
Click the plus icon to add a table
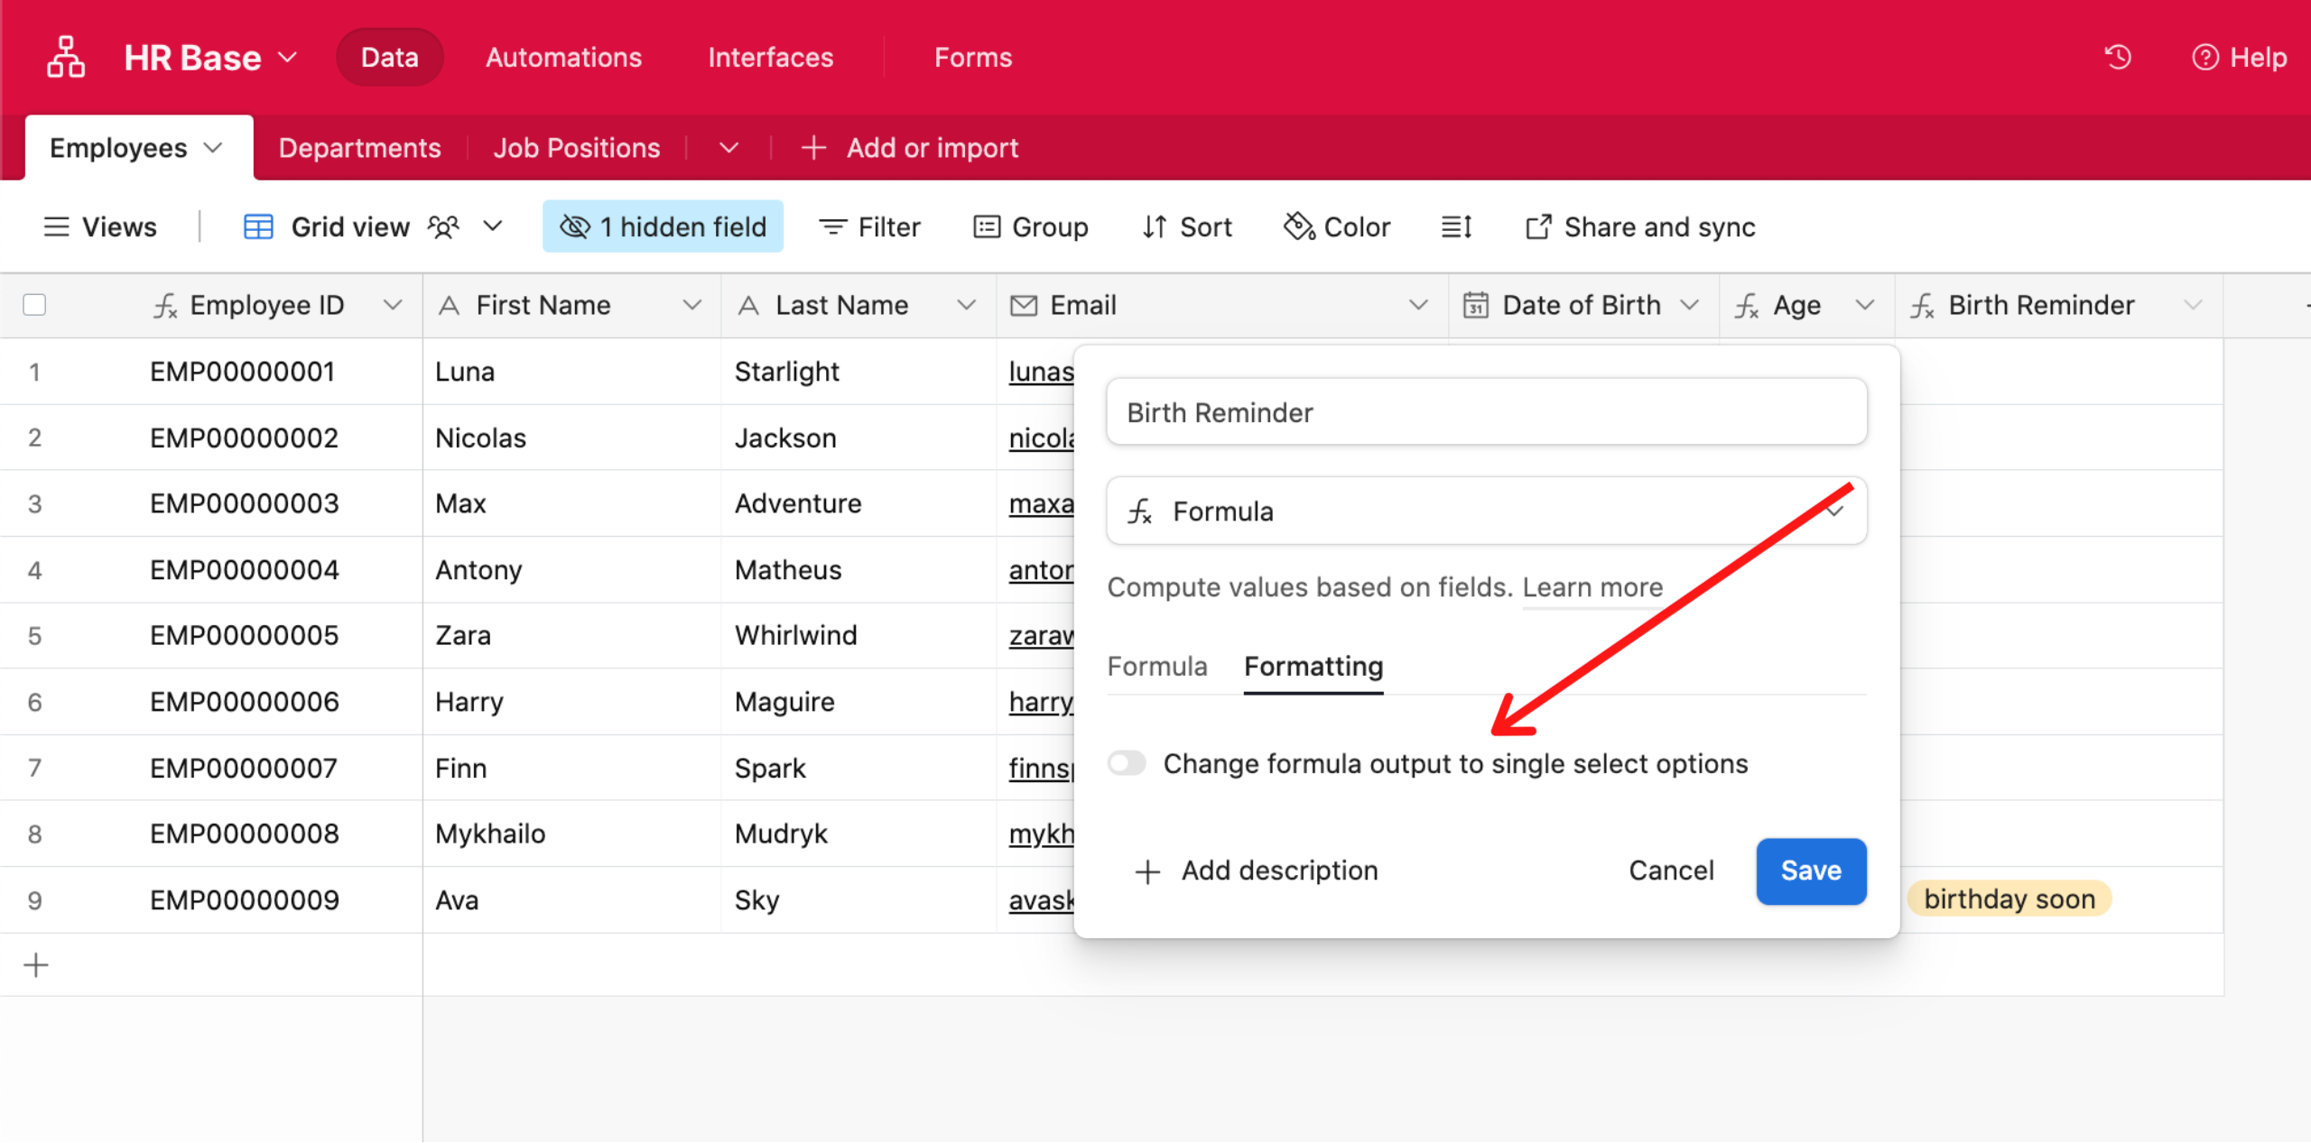click(x=813, y=148)
